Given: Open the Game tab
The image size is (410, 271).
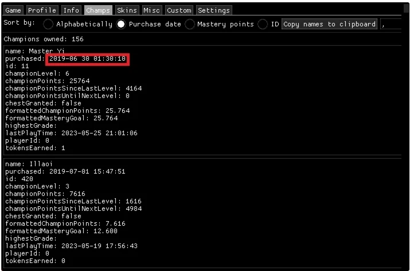Looking at the screenshot, I should (14, 10).
